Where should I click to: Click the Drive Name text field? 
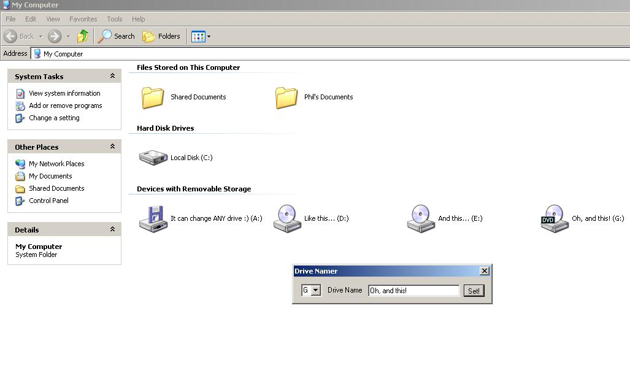[x=414, y=291]
